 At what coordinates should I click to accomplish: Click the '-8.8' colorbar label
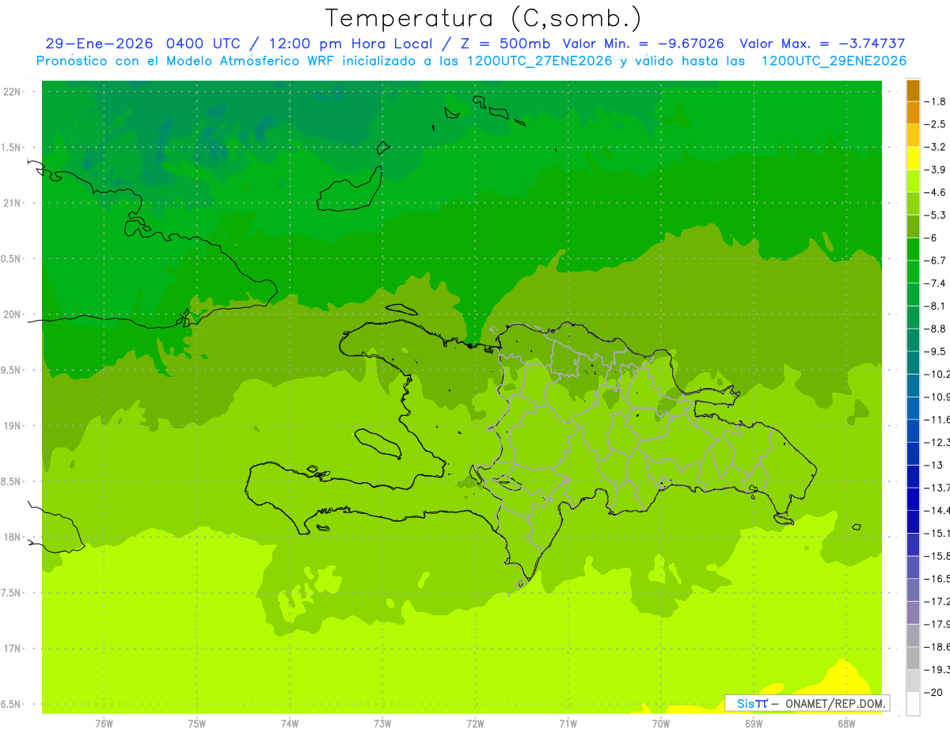pyautogui.click(x=935, y=329)
